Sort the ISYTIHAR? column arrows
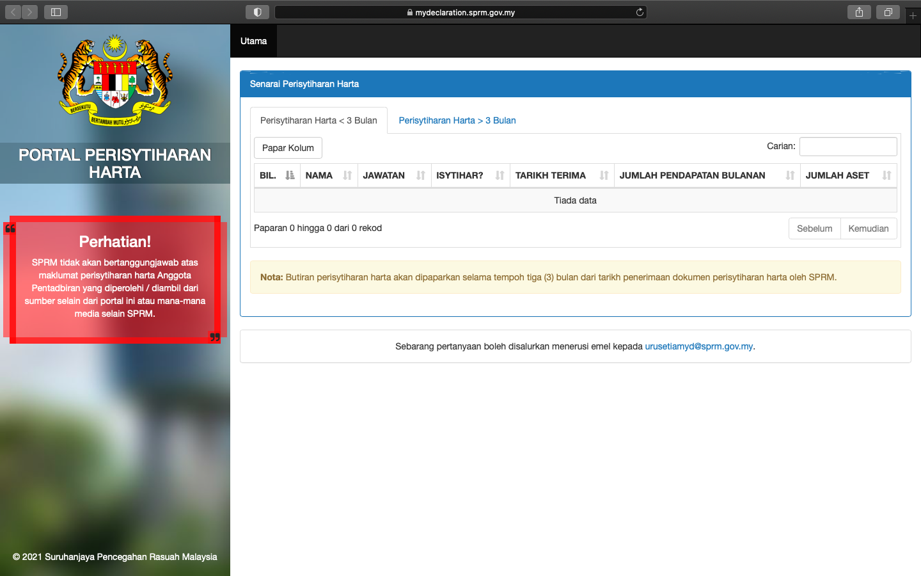921x576 pixels. point(500,175)
